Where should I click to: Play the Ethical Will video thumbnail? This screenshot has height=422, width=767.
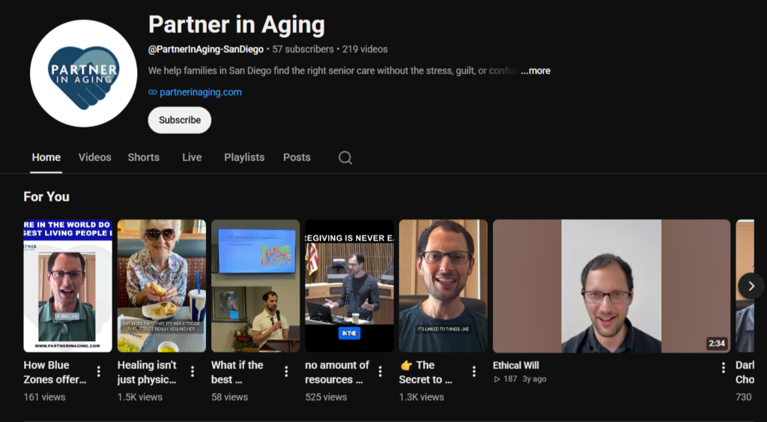click(611, 286)
